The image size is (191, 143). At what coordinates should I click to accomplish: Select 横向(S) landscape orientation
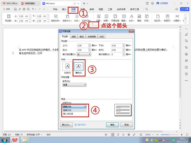pos(79,68)
